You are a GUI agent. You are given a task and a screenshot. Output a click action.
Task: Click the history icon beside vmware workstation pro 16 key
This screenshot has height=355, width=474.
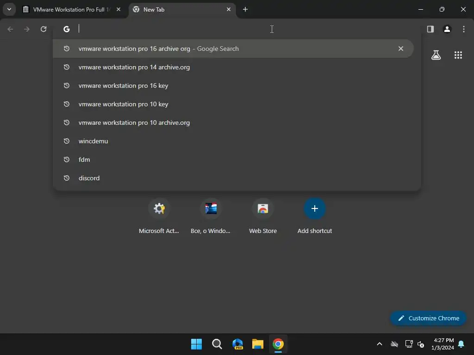(67, 86)
